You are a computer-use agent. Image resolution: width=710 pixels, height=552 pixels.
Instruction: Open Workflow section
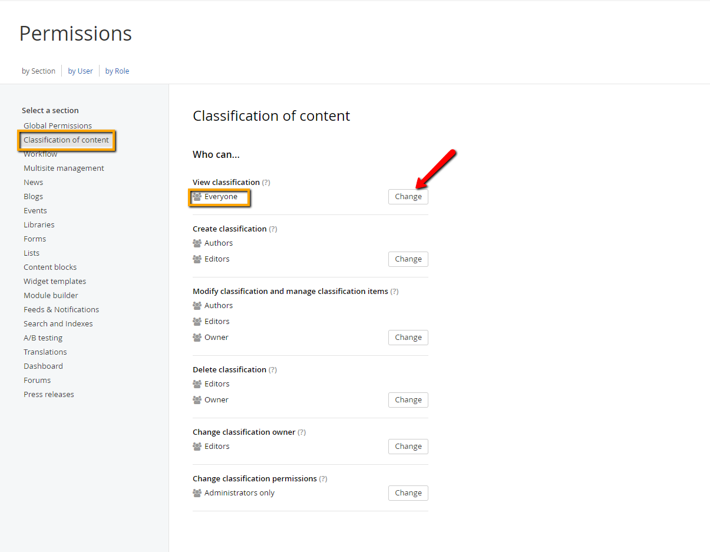coord(41,154)
